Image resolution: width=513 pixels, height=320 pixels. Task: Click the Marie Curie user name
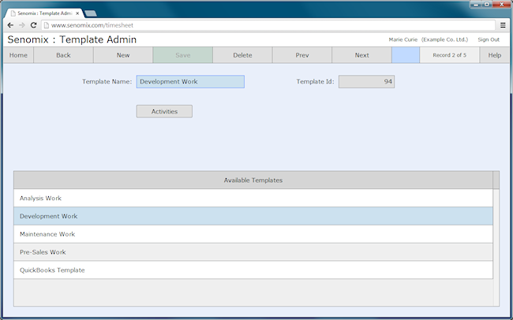403,39
